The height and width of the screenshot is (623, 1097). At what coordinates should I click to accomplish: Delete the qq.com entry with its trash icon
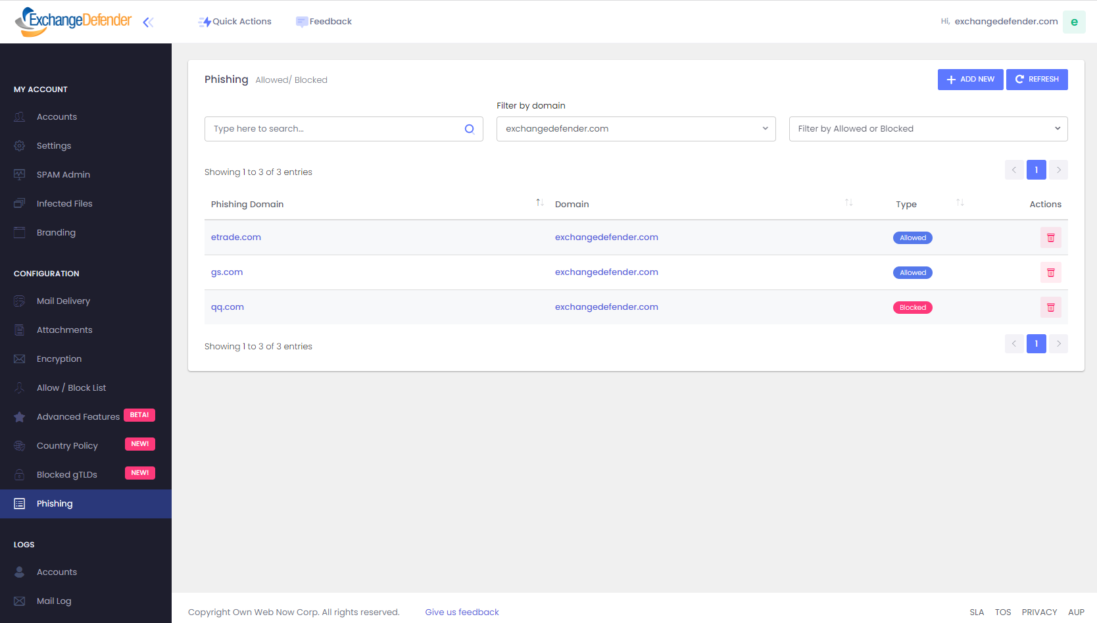[x=1050, y=307]
